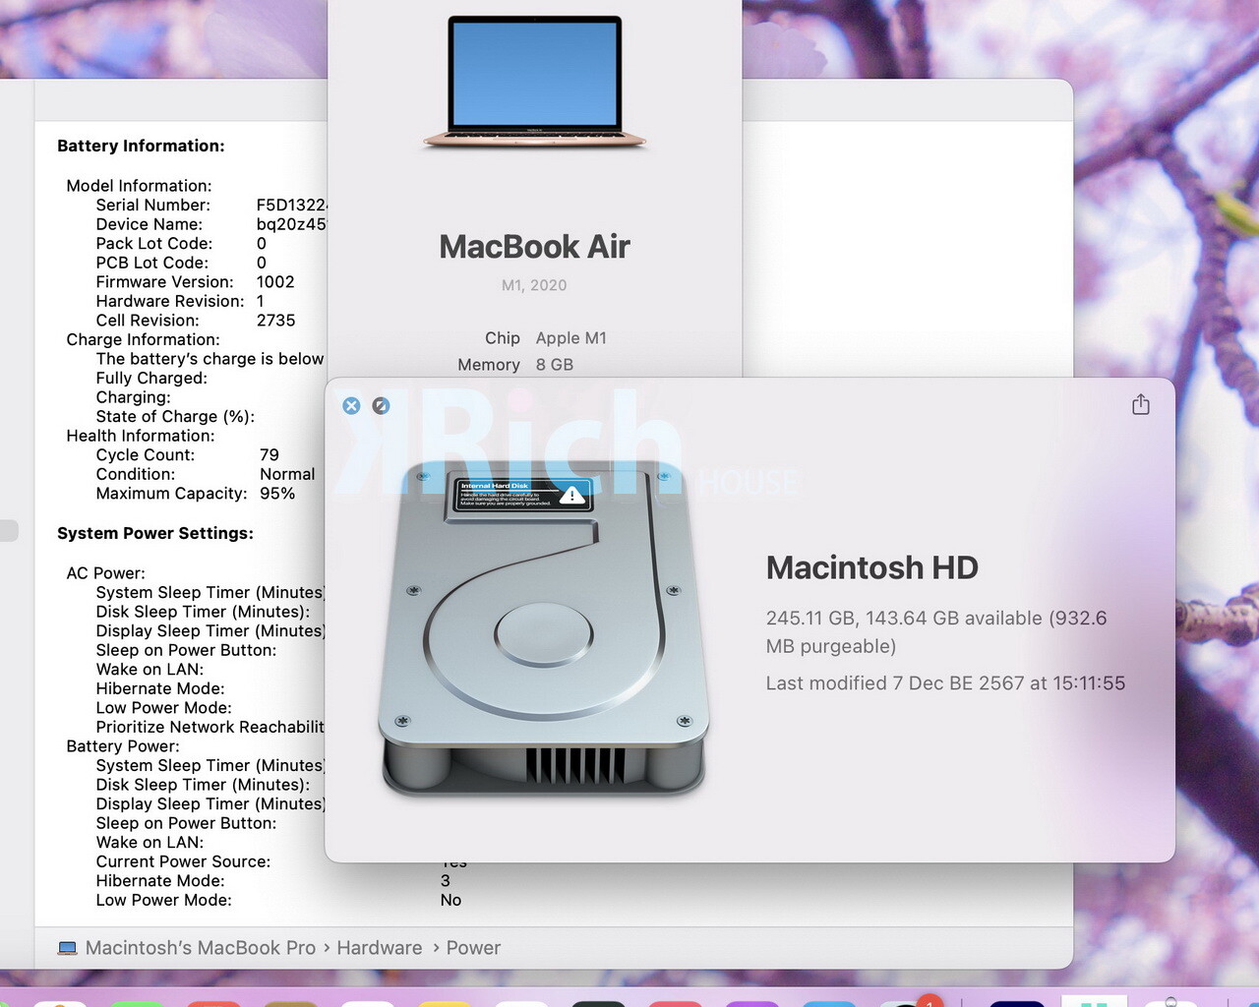
Task: Select the Hardware Revision row
Action: click(180, 301)
